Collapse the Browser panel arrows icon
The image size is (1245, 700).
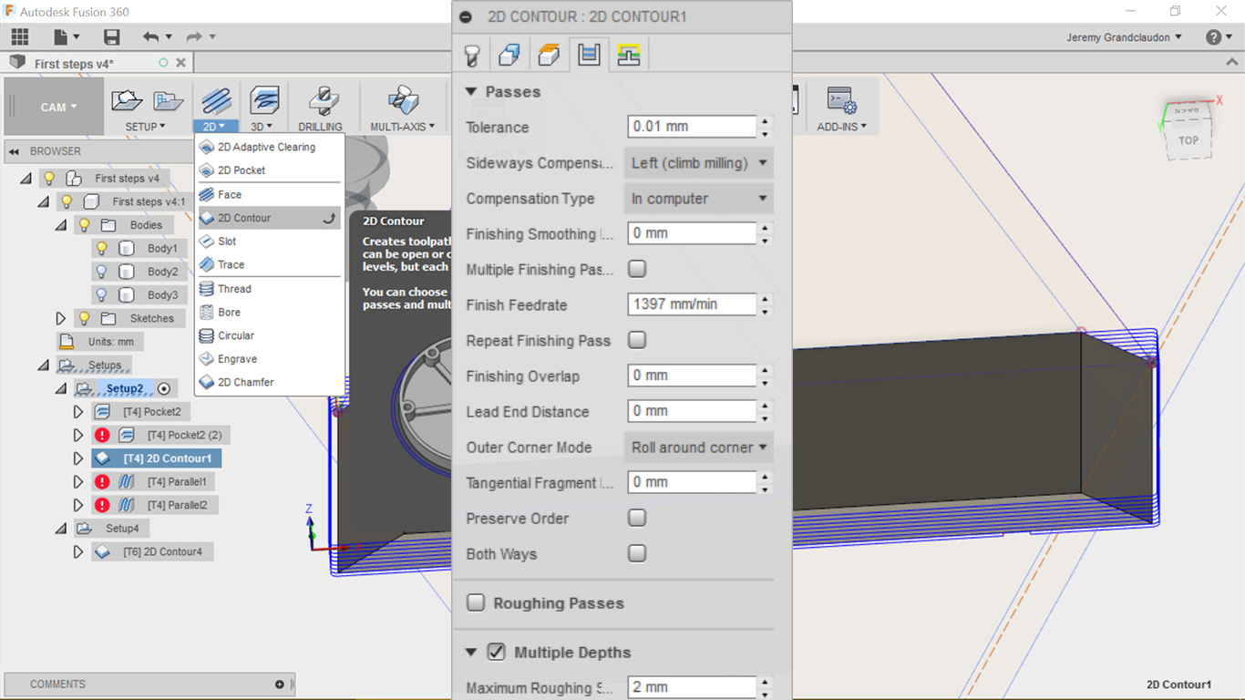pyautogui.click(x=15, y=151)
